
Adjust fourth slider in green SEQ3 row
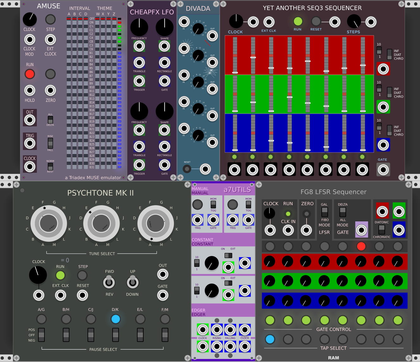(289, 94)
